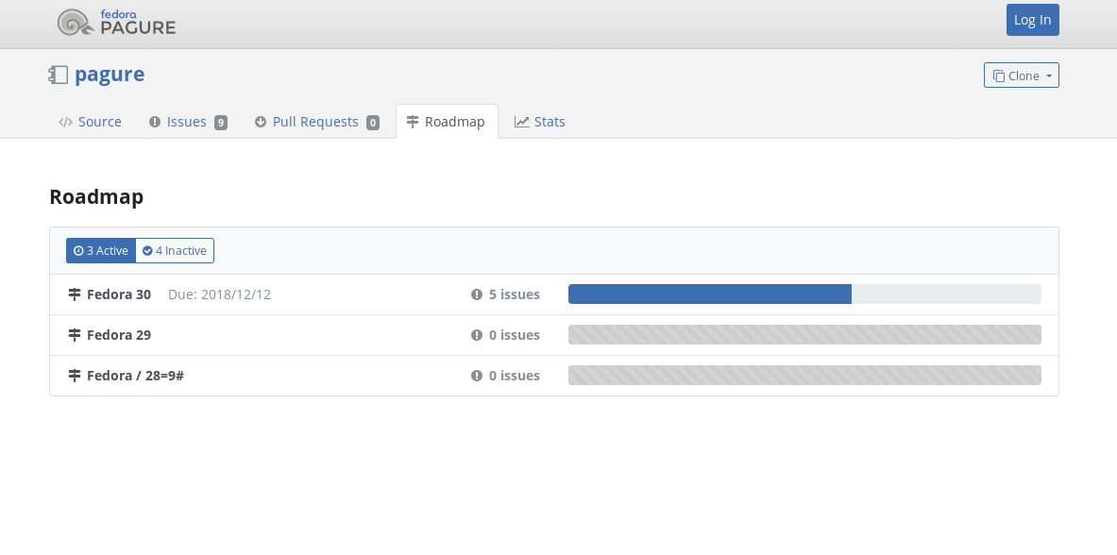Click the count badge 0 on Pull Requests
The height and width of the screenshot is (555, 1117).
point(373,123)
